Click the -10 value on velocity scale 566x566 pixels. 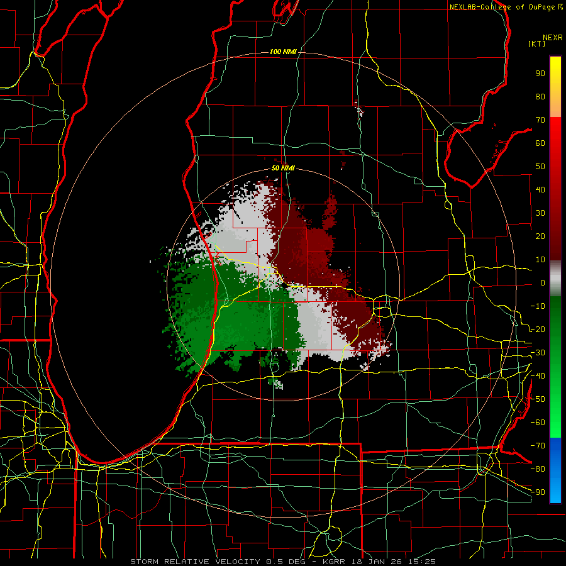(538, 306)
